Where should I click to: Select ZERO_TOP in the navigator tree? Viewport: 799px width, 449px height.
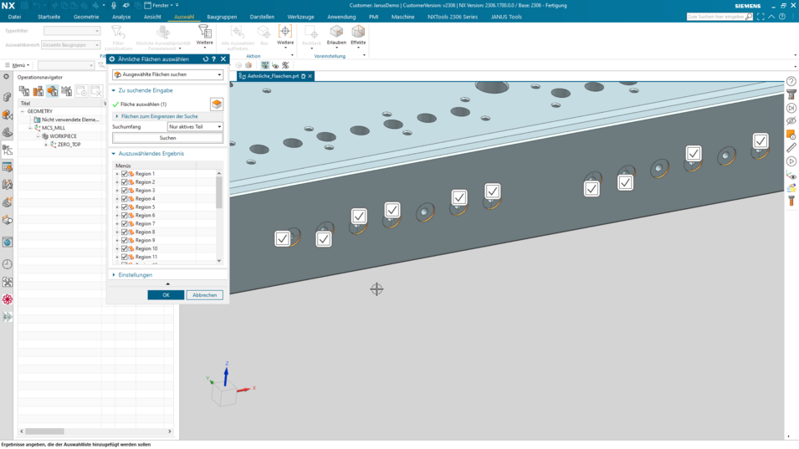coord(69,145)
